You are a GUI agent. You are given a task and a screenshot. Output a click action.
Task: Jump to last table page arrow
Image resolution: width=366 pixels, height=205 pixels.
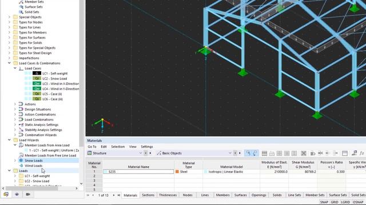coord(119,195)
